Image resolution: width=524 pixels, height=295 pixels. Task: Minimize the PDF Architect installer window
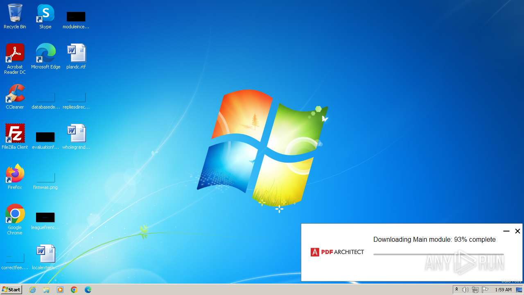(x=506, y=231)
